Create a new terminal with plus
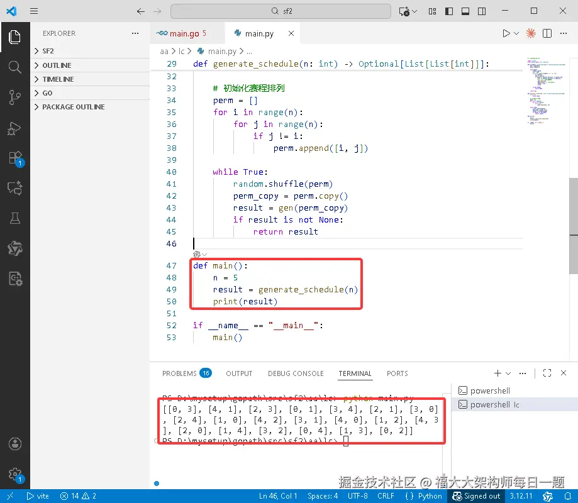Viewport: 578px width, 503px height. [497, 373]
